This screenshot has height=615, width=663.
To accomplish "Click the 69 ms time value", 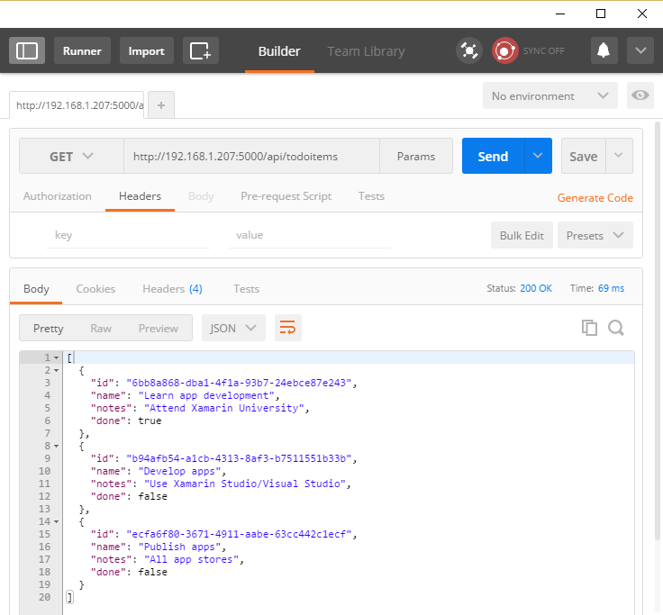I will point(611,288).
